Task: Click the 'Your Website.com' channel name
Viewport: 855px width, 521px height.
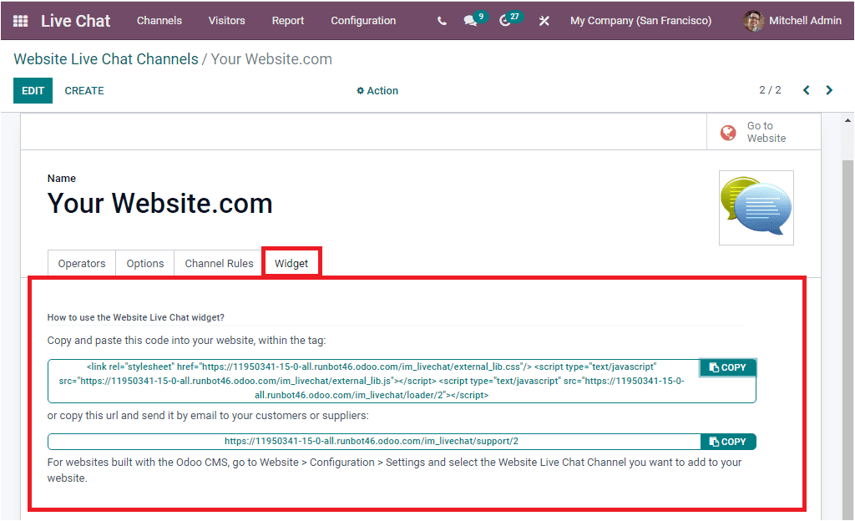Action: tap(159, 203)
